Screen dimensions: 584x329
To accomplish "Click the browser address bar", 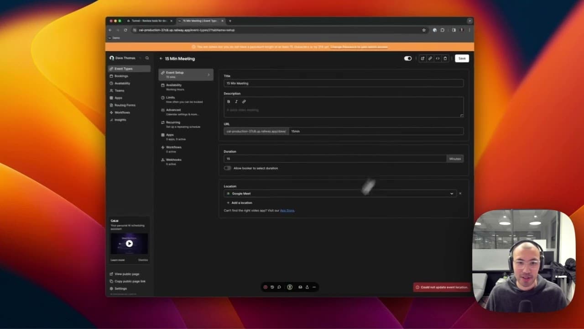I will pyautogui.click(x=278, y=30).
